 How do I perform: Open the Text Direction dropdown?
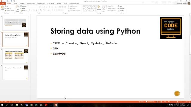(x=73, y=6)
